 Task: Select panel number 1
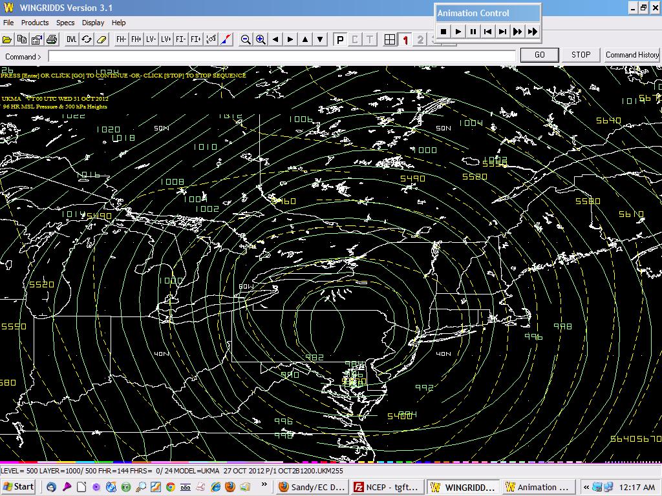click(405, 39)
